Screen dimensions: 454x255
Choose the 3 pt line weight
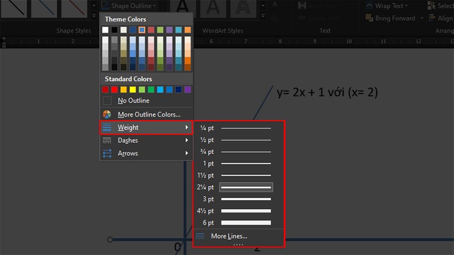coord(234,199)
